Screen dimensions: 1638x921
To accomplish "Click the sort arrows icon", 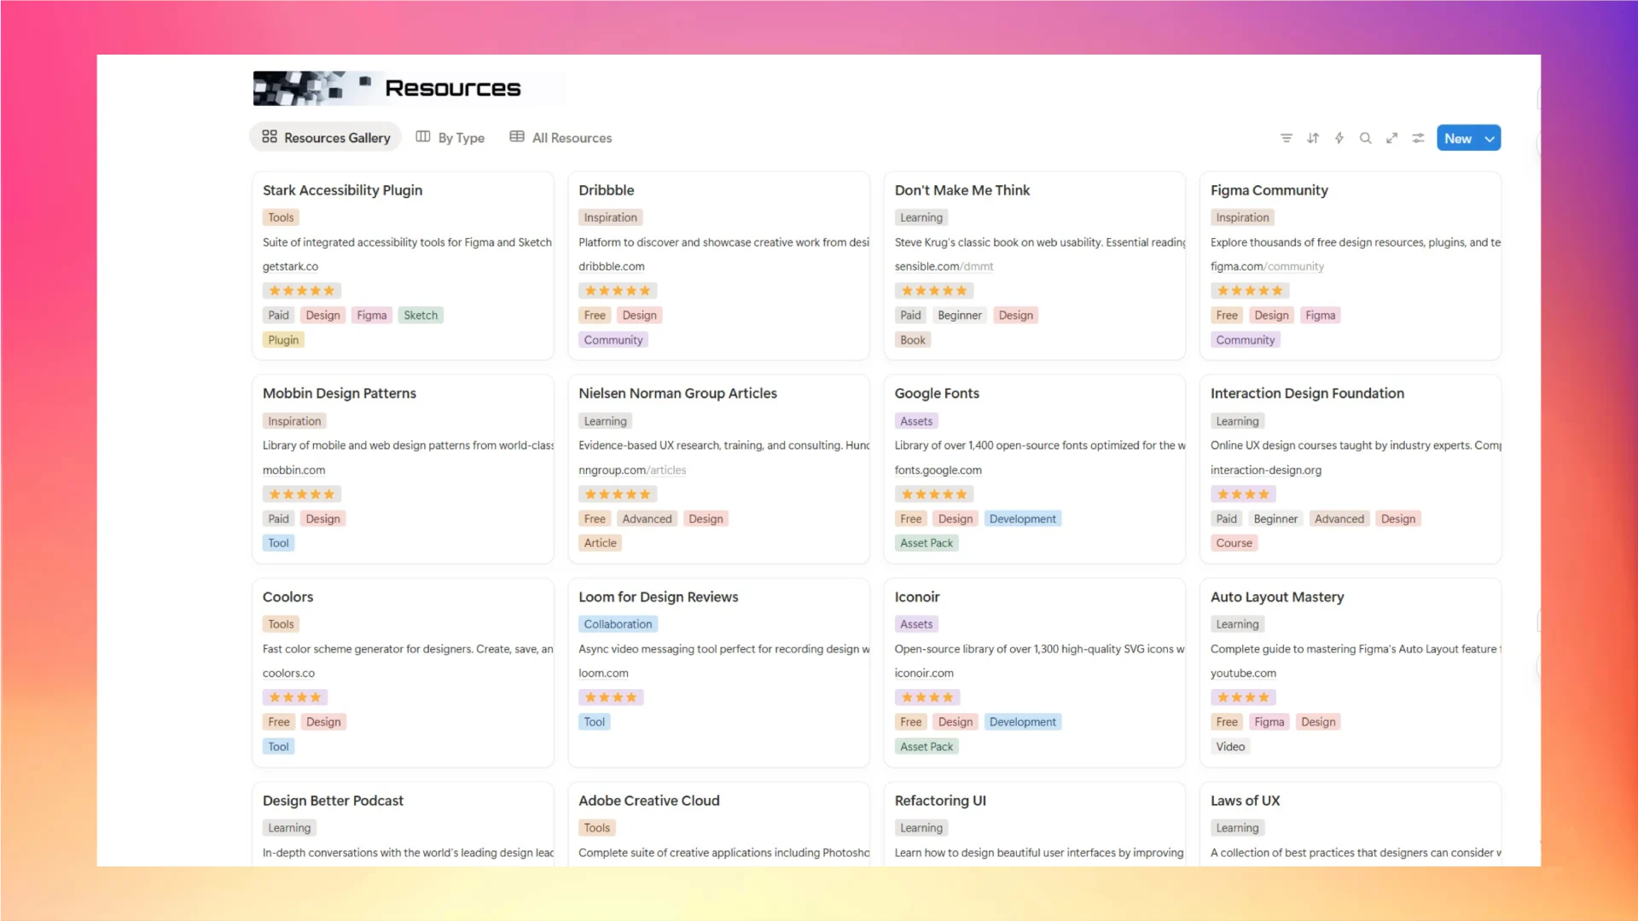I will (1313, 138).
